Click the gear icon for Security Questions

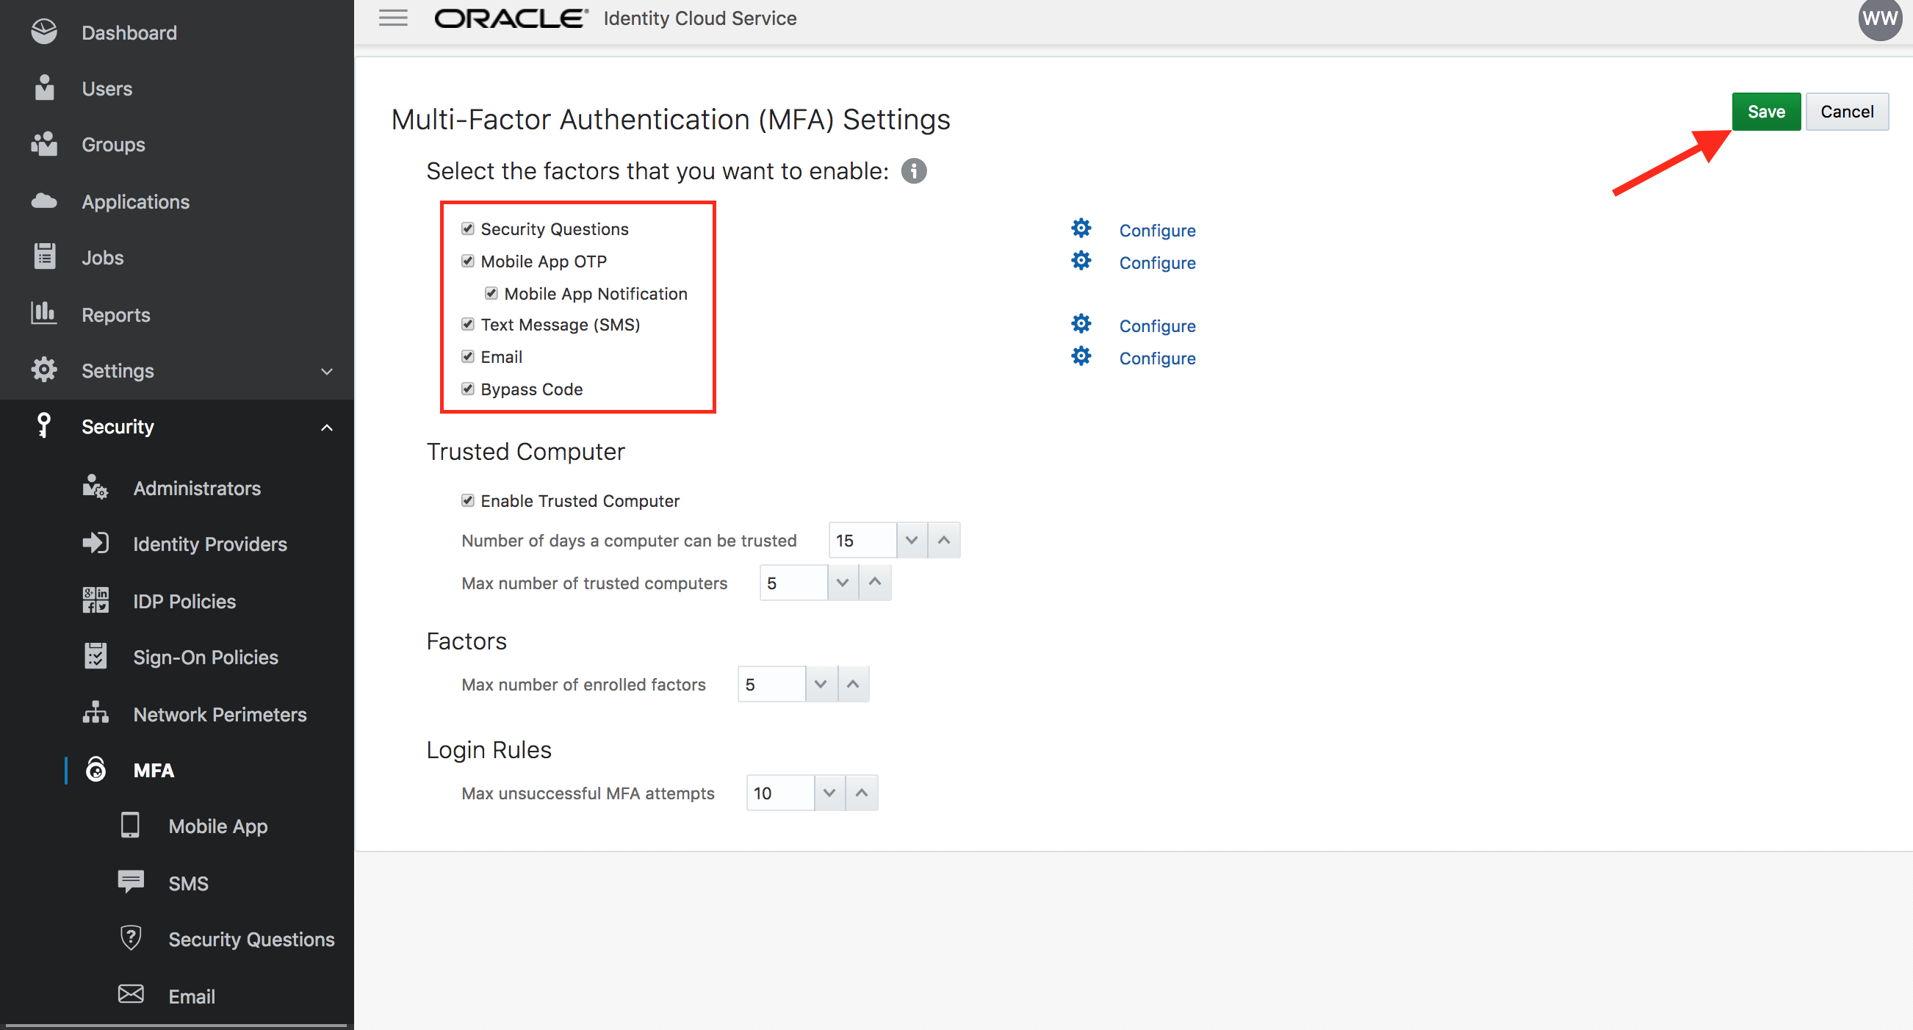click(x=1081, y=228)
